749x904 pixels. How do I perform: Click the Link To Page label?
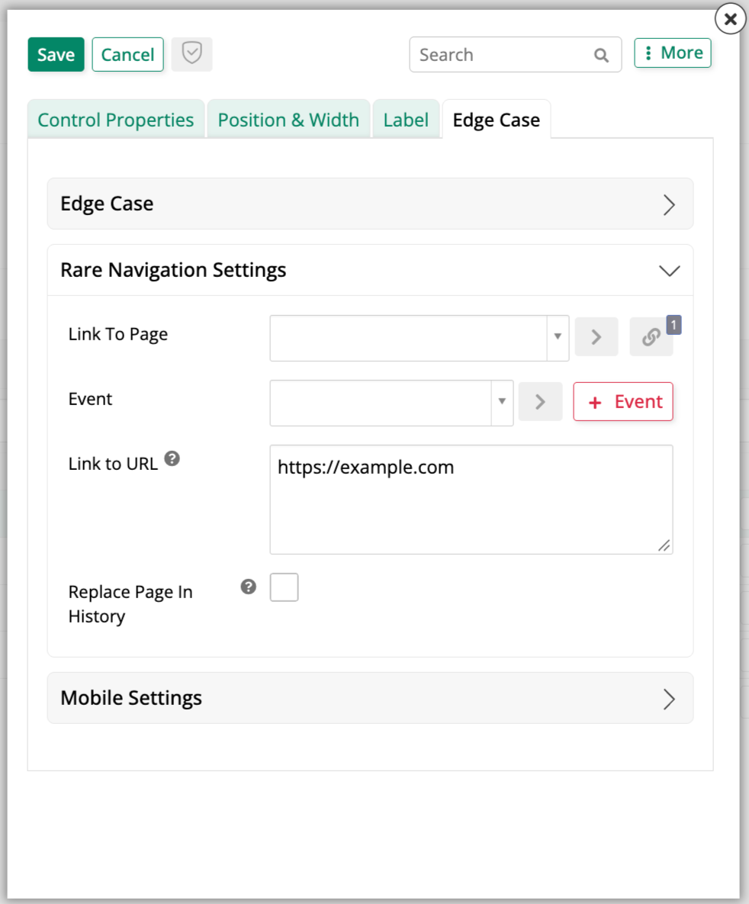coord(118,334)
